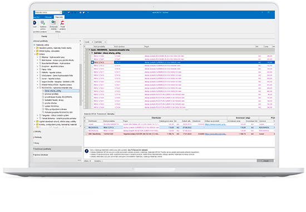Expand the Stavební systémy tree node
Screen dimensions: 306x212
pos(35,48)
